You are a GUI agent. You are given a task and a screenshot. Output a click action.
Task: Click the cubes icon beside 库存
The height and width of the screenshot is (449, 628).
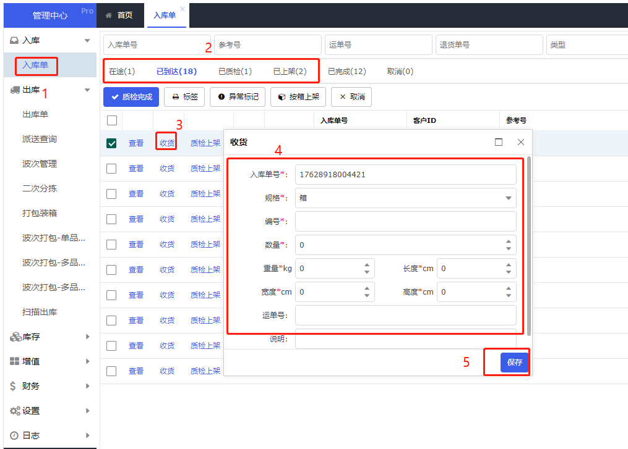15,337
